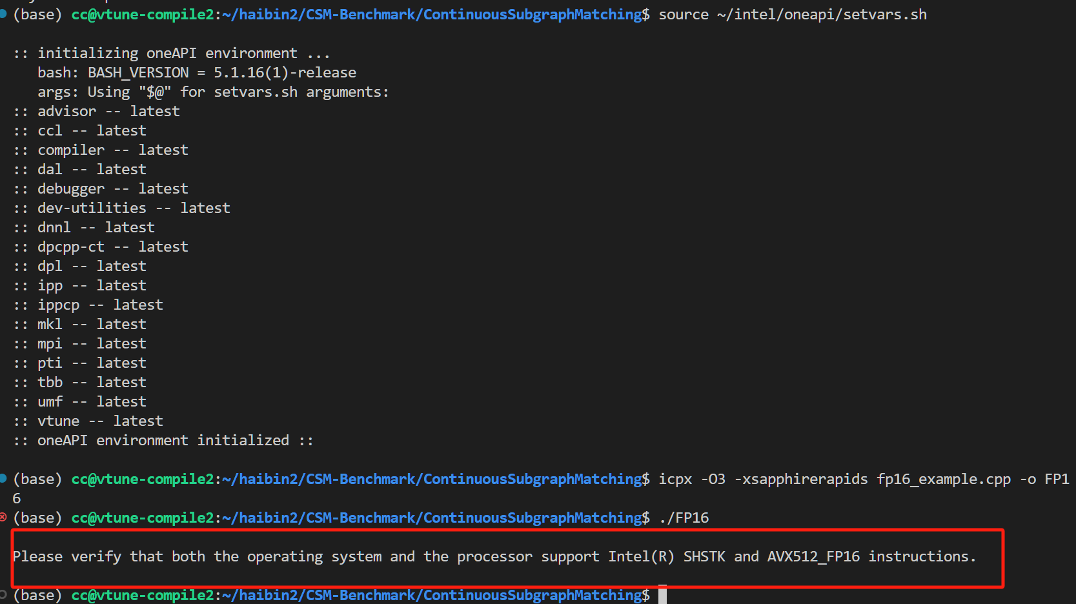The image size is (1076, 604).
Task: Click the 'args: Using "$@" for setvars.sh arguments:' line
Action: [x=213, y=92]
